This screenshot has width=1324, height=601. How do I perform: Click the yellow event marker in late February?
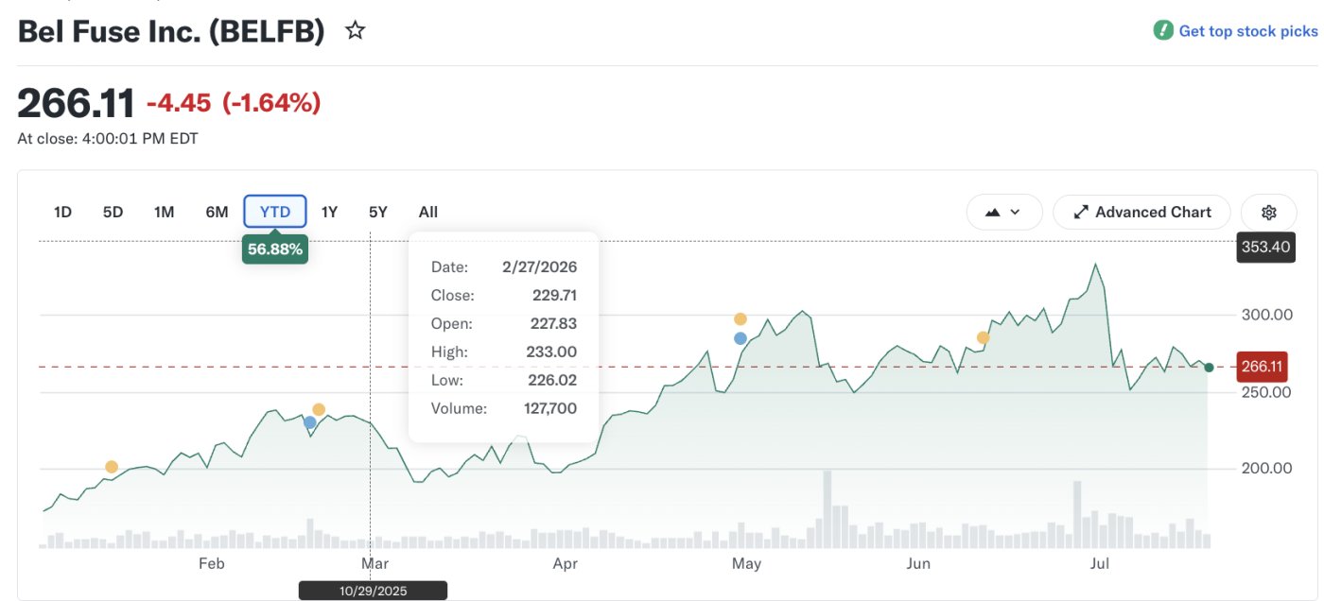pyautogui.click(x=319, y=409)
